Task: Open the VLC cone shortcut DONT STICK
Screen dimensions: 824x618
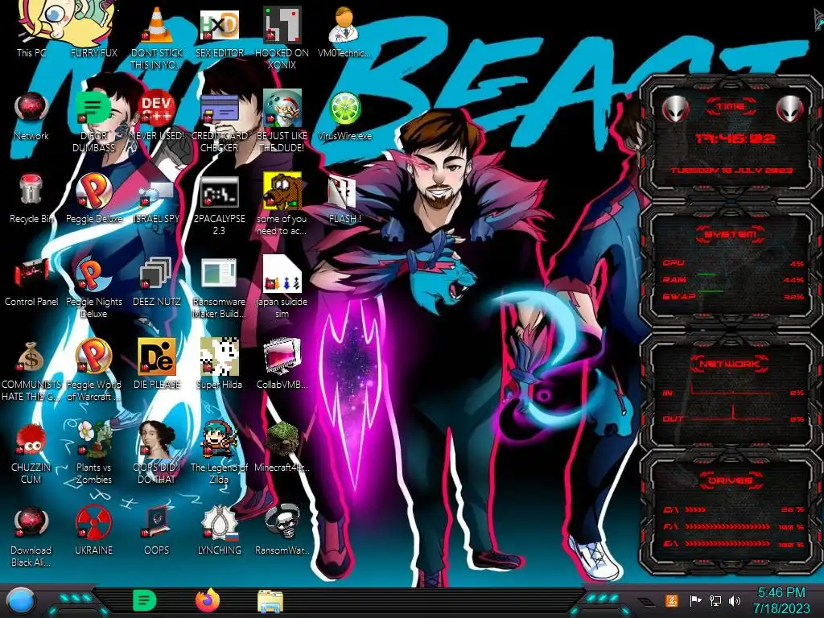Action: (157, 37)
